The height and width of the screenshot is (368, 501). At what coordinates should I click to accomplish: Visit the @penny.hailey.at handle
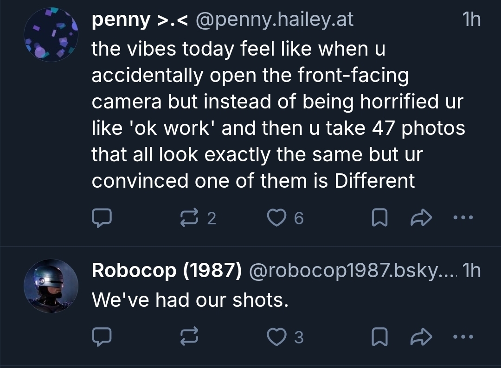point(275,20)
